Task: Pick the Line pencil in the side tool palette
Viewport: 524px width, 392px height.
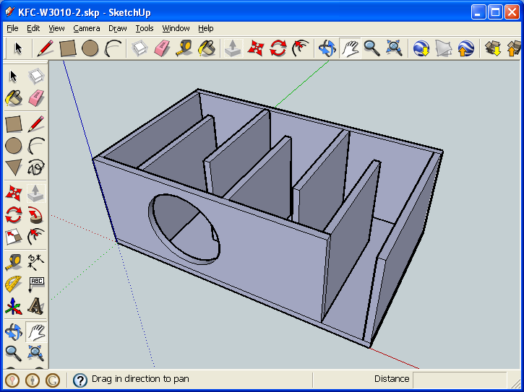Action: pyautogui.click(x=35, y=124)
